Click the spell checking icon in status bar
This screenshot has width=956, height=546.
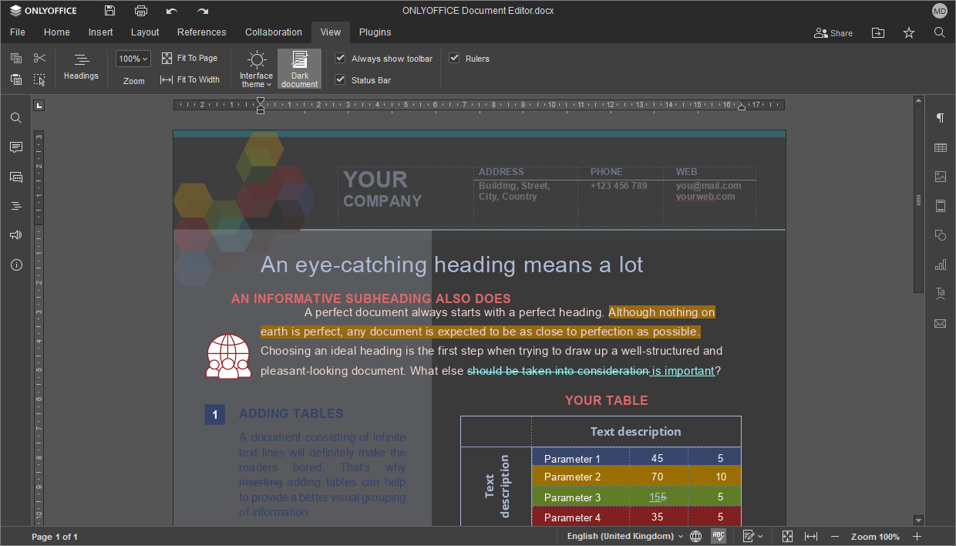tap(718, 536)
